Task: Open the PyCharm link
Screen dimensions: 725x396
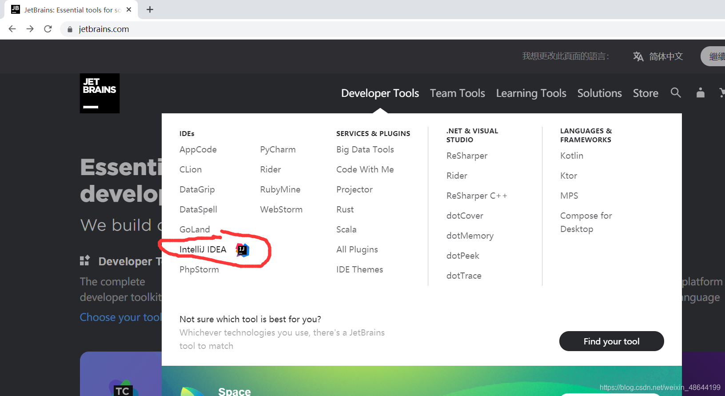Action: click(x=278, y=150)
